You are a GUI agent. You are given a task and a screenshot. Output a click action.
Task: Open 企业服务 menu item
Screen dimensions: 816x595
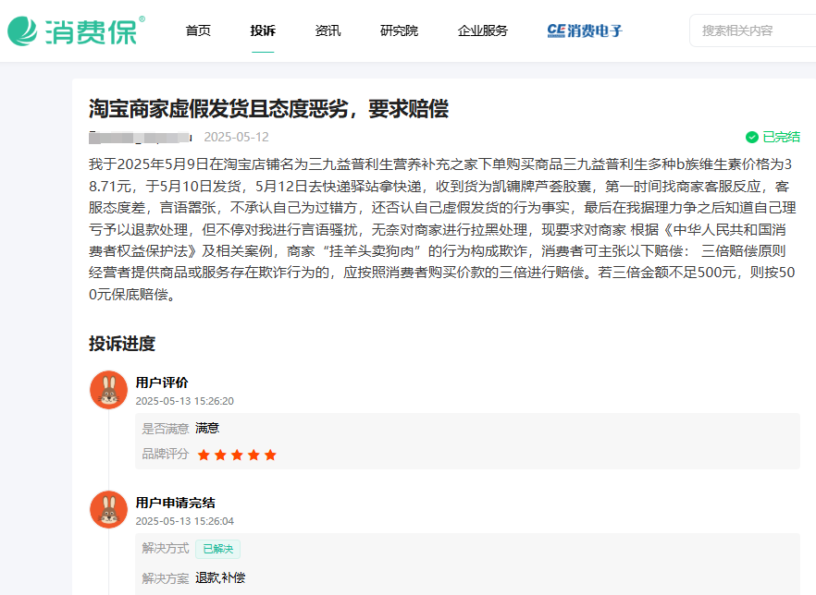[x=482, y=30]
